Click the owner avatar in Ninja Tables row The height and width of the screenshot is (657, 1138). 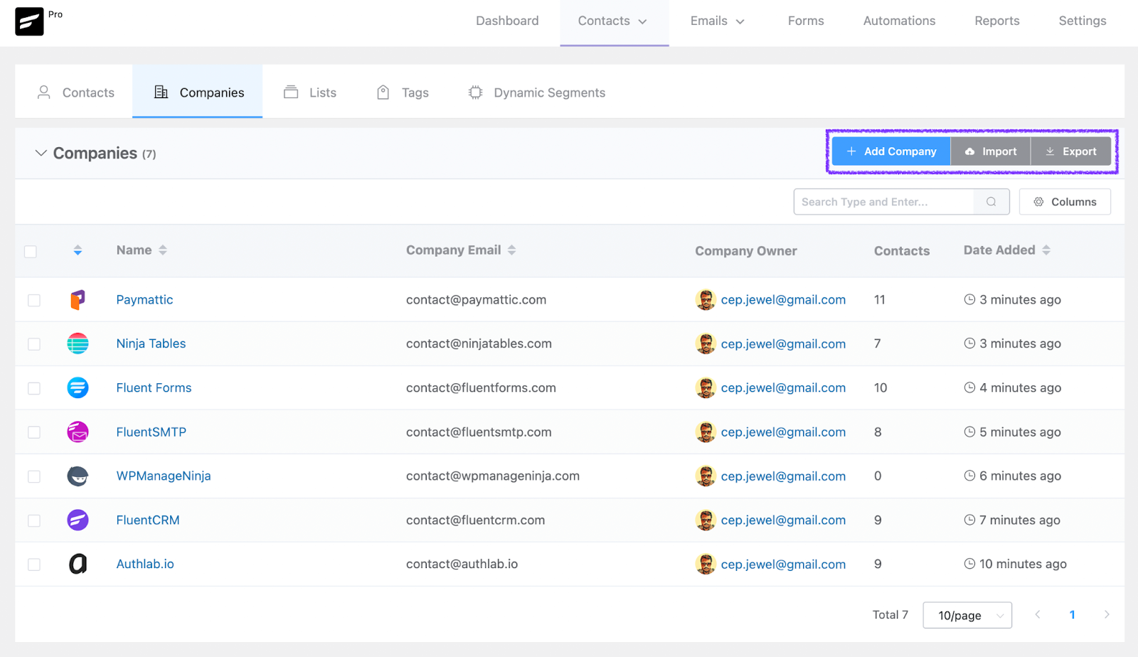(705, 344)
